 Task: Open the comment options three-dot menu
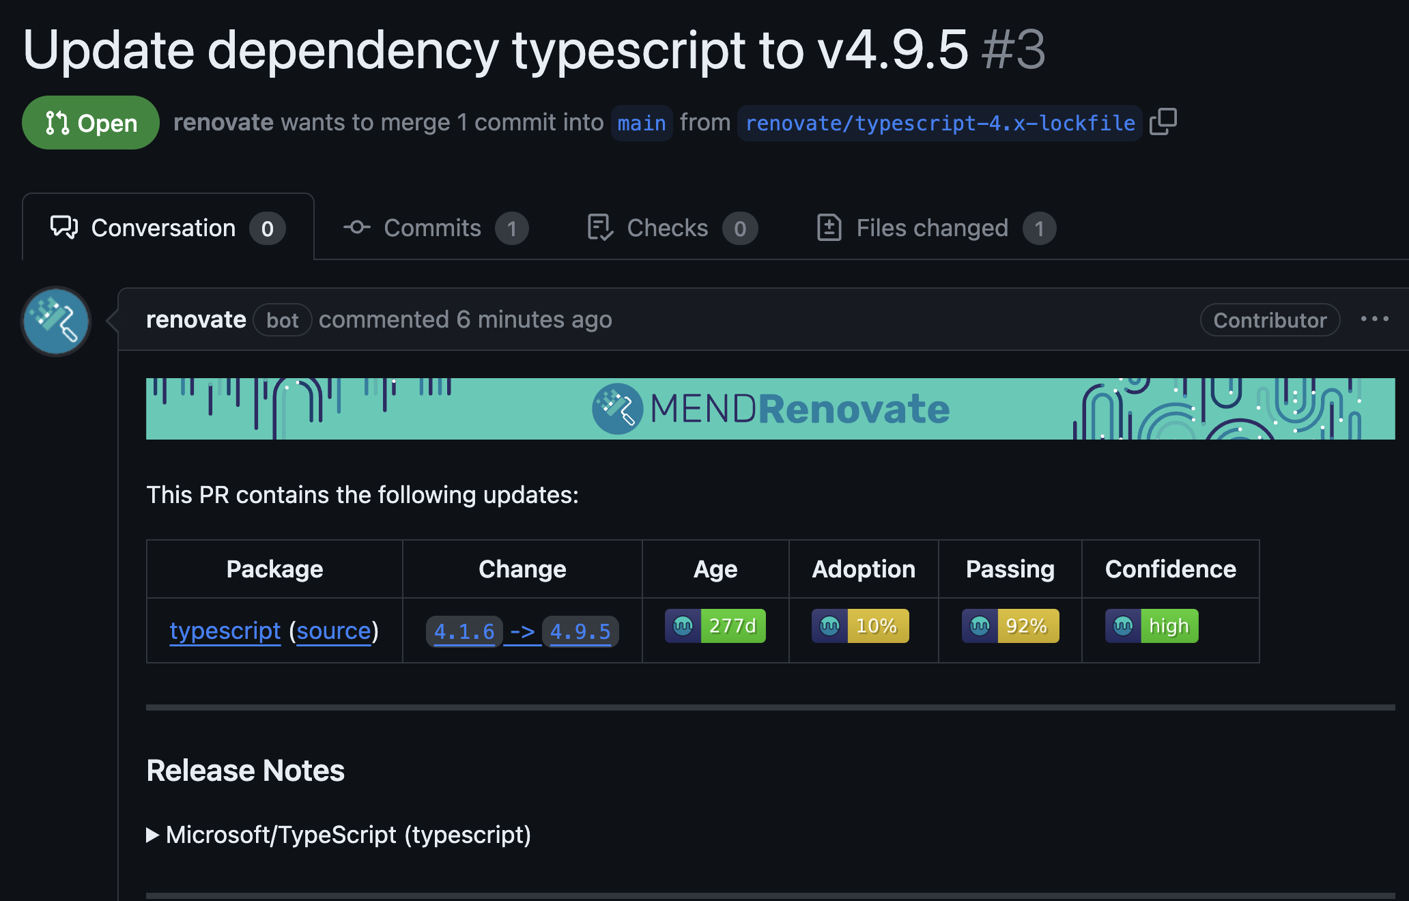click(1374, 319)
